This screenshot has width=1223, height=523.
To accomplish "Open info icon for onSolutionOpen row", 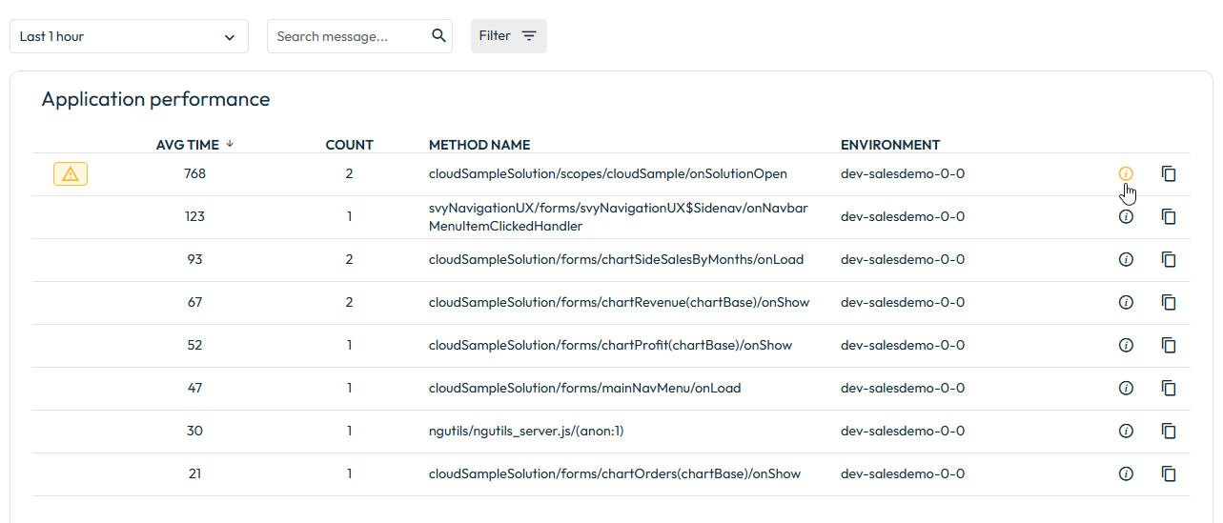I will 1126,173.
